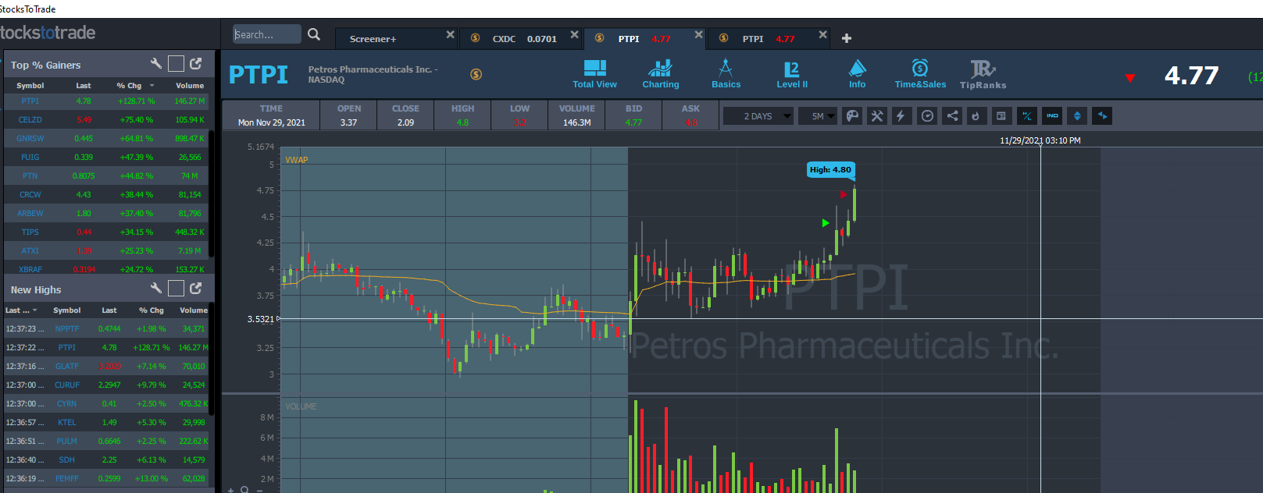Close the Screener+ tab
Image resolution: width=1263 pixels, height=493 pixels.
coord(450,34)
